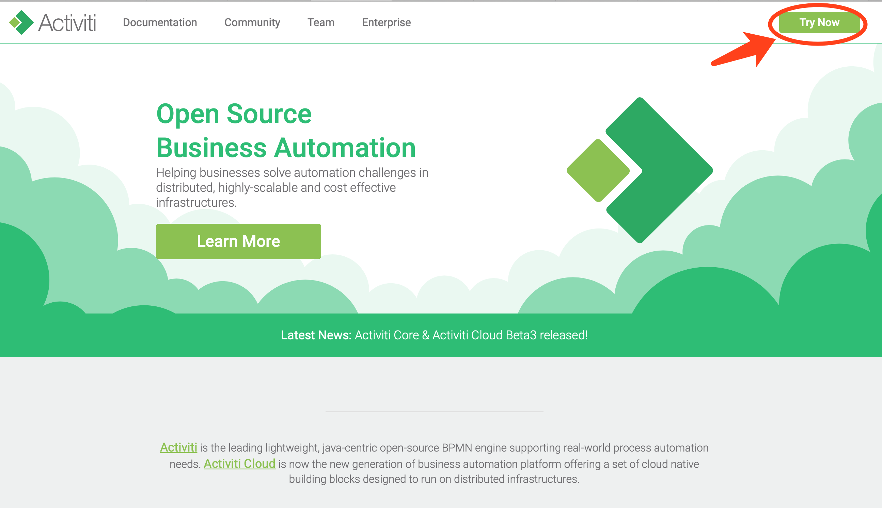The image size is (882, 508).
Task: Open the Activiti Cloud link
Action: (x=240, y=464)
